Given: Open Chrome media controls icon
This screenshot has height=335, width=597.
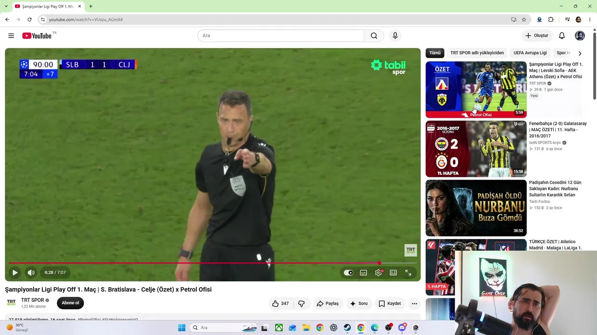Looking at the screenshot, I should pos(567,20).
